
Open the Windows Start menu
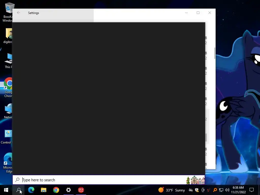coord(6,190)
